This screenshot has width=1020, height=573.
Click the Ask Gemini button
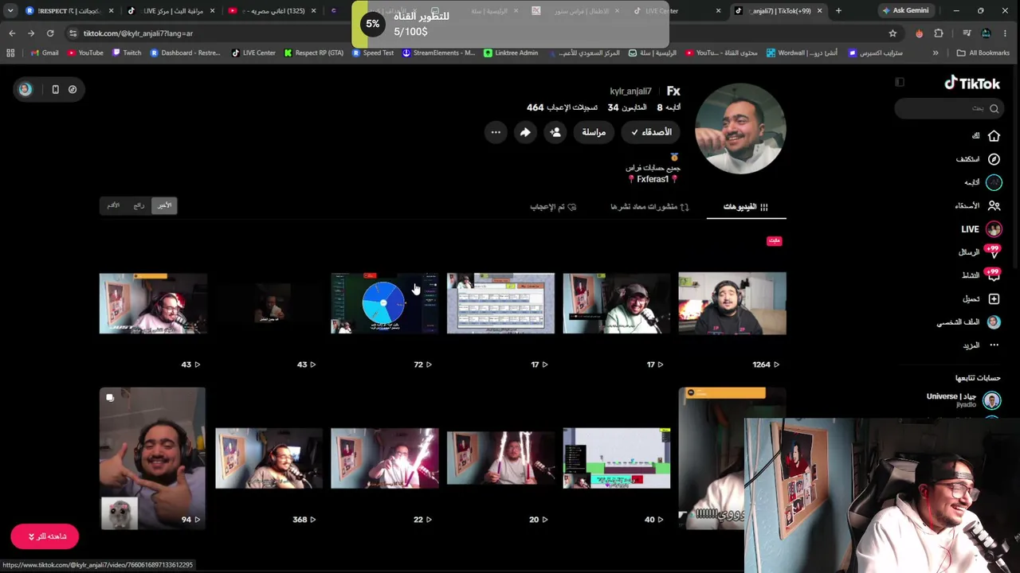point(905,10)
